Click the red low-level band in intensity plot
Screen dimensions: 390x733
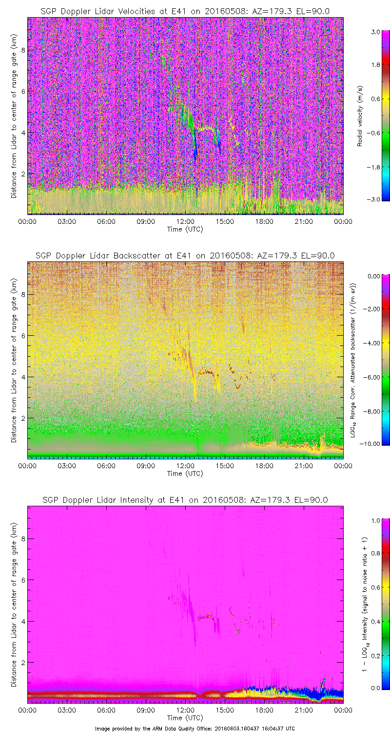point(97,695)
